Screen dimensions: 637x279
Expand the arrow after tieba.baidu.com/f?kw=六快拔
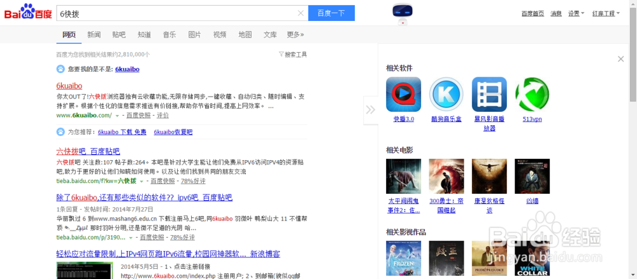[x=142, y=181]
